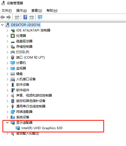Click the 设备管理器 title bar icon
Viewport: 126px width, 146px height.
click(3, 3)
